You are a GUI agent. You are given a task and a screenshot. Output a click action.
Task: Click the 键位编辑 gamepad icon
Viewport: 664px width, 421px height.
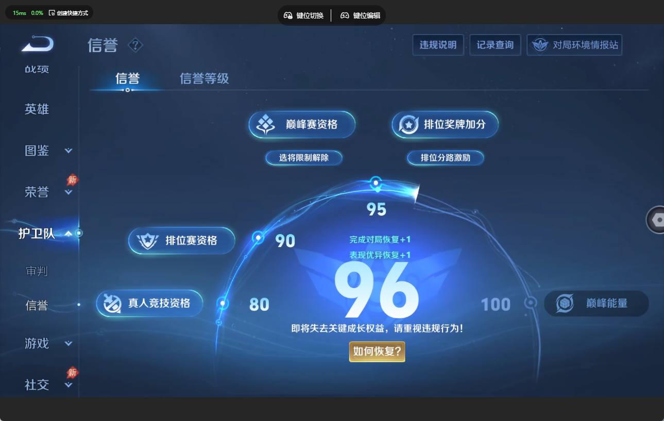coord(345,15)
